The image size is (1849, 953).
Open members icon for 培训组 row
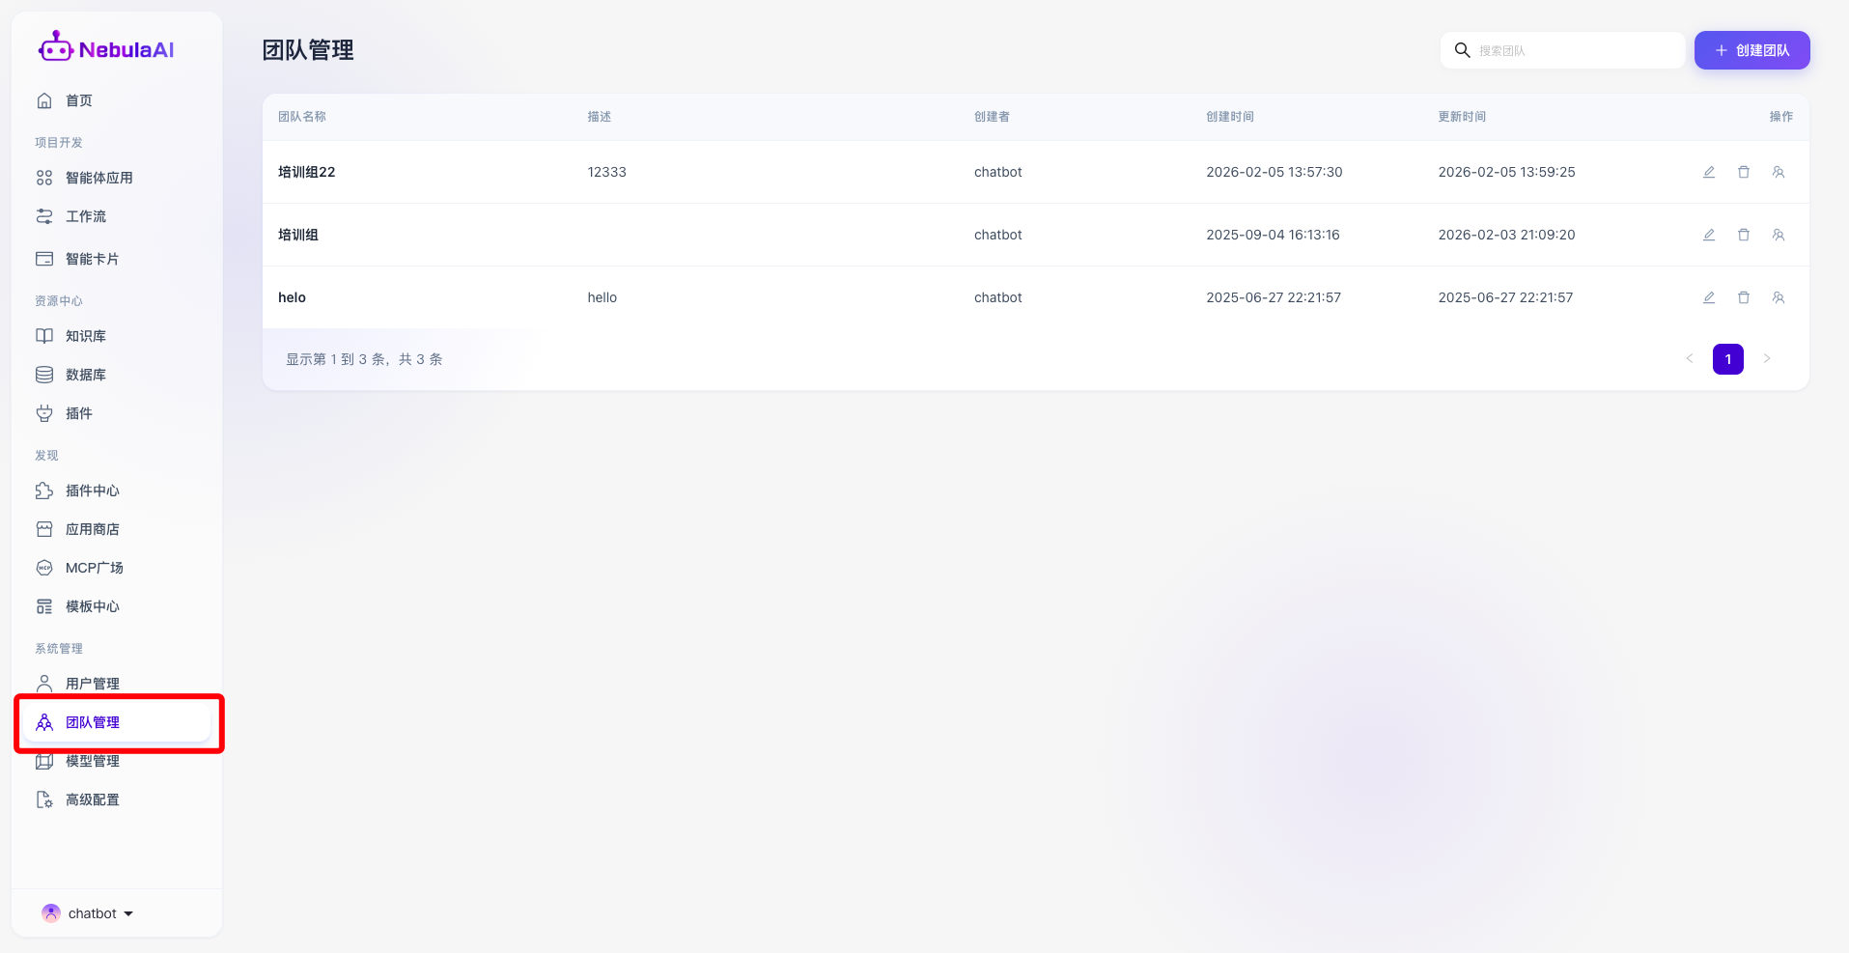[1778, 235]
